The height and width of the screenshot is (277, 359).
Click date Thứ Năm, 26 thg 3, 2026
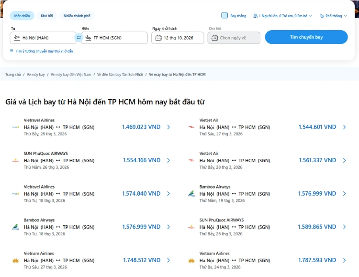click(x=46, y=167)
